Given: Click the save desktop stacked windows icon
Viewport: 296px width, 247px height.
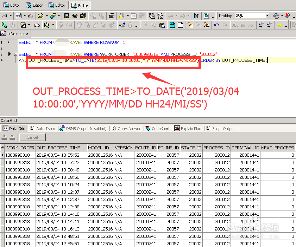Looking at the screenshot, I should point(276,16).
